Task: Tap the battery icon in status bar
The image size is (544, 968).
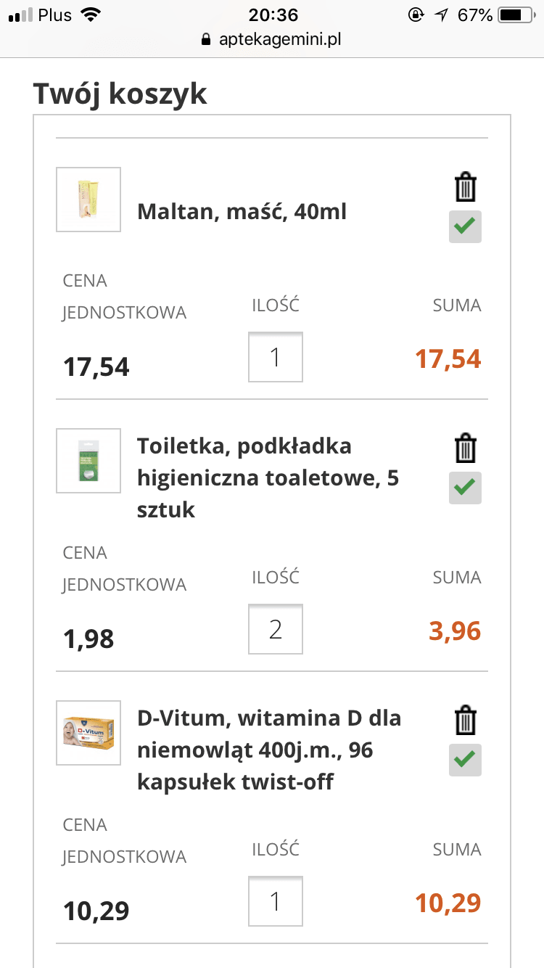Action: point(515,15)
